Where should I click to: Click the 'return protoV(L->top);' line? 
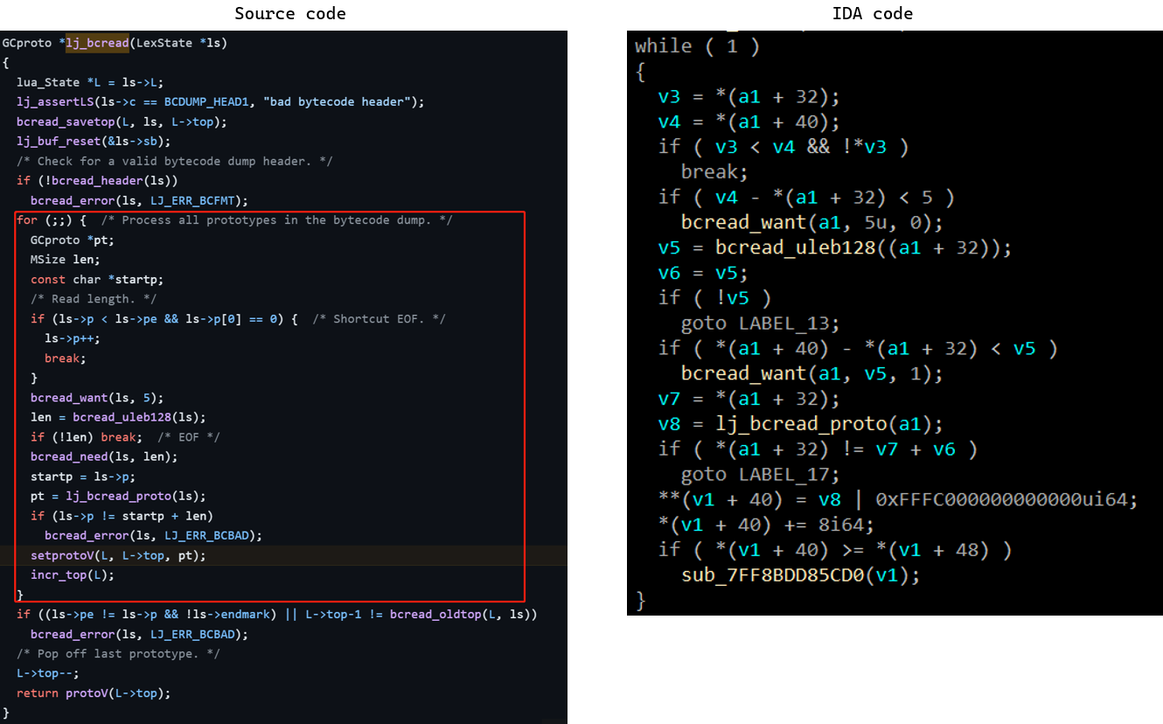[94, 693]
